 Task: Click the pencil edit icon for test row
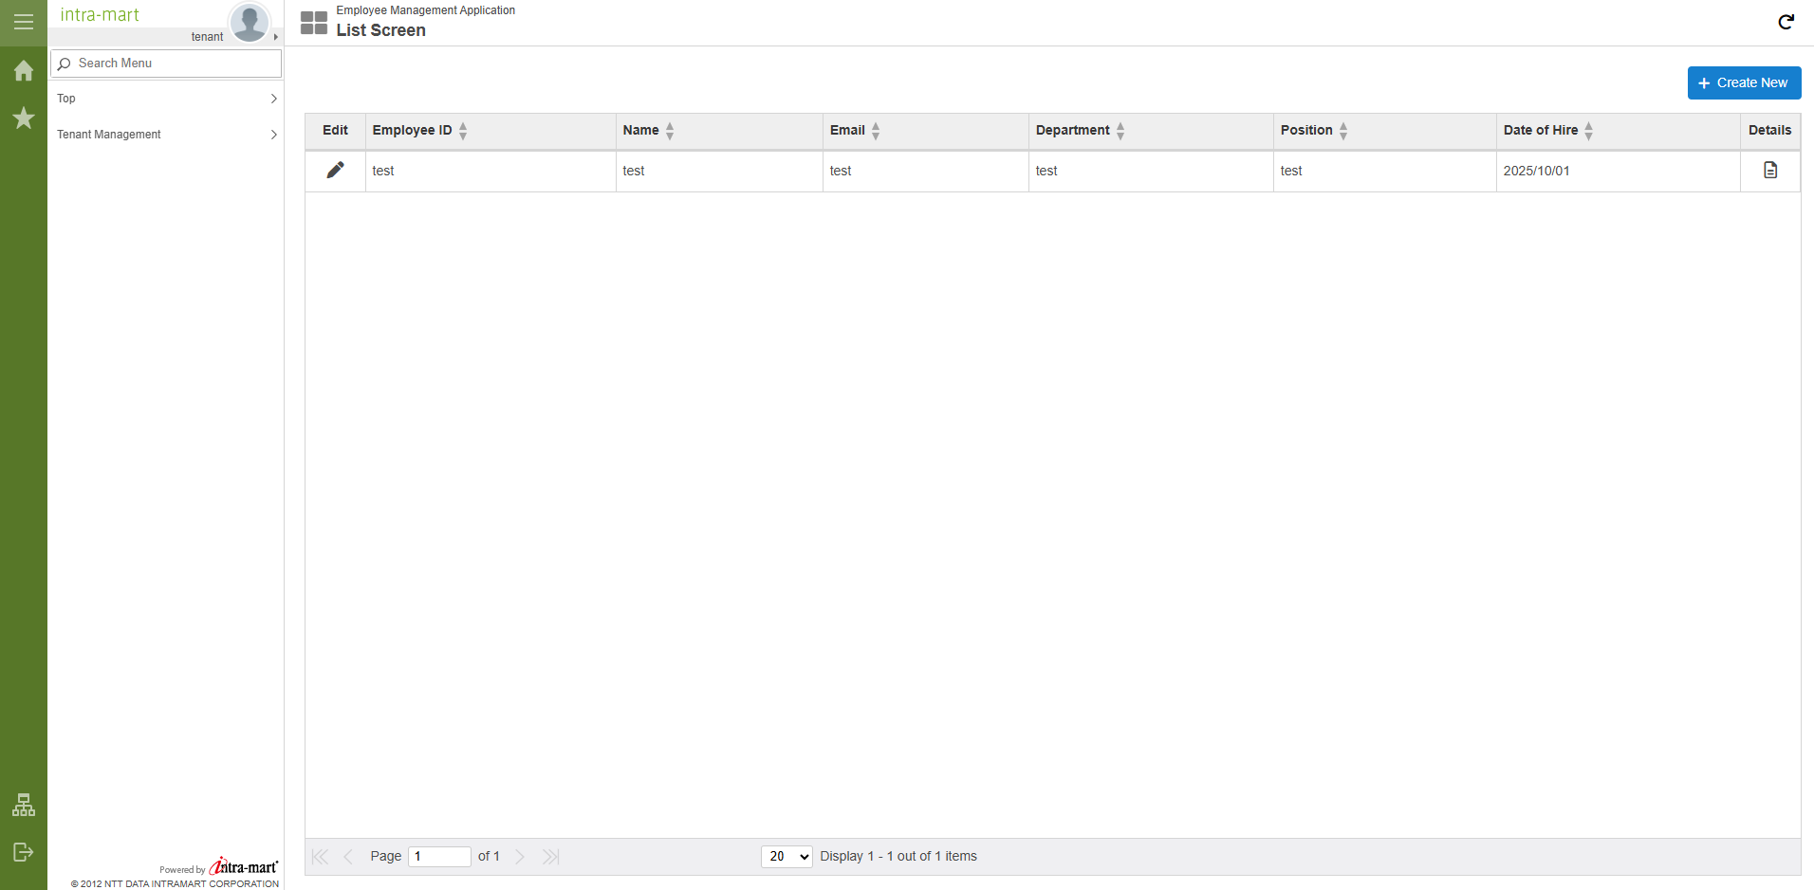pyautogui.click(x=335, y=171)
